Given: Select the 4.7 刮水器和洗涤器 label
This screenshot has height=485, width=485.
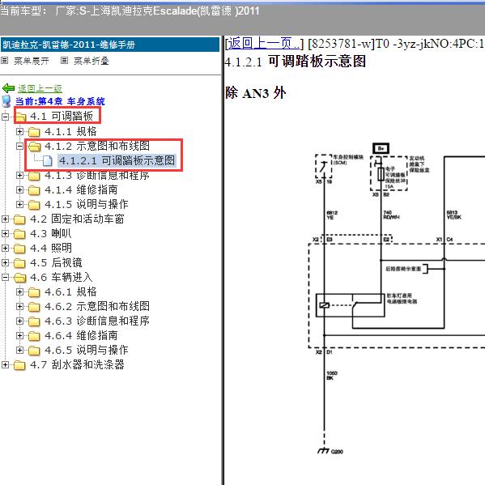Looking at the screenshot, I should pos(77,364).
